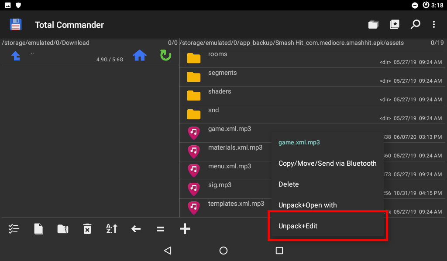This screenshot has height=261, width=447.
Task: Tap the Total Commander title text
Action: pos(69,25)
